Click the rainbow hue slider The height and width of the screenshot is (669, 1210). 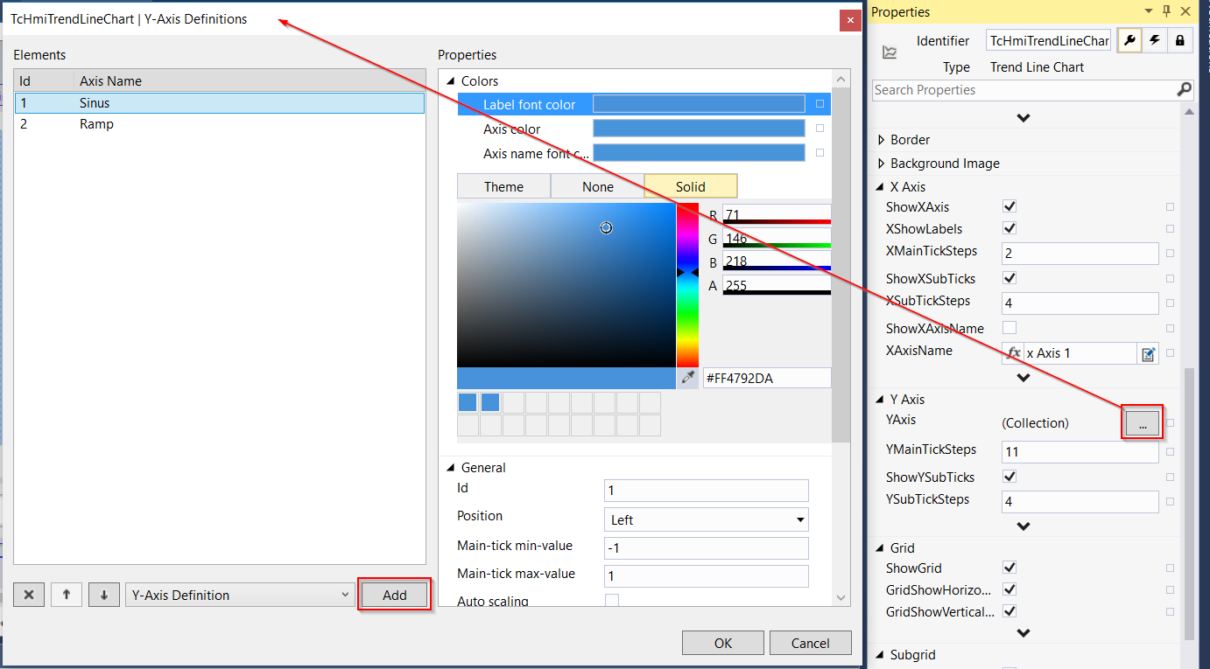pyautogui.click(x=687, y=285)
